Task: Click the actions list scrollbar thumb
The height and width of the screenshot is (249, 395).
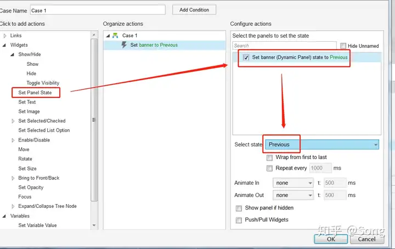Action: pos(94,120)
